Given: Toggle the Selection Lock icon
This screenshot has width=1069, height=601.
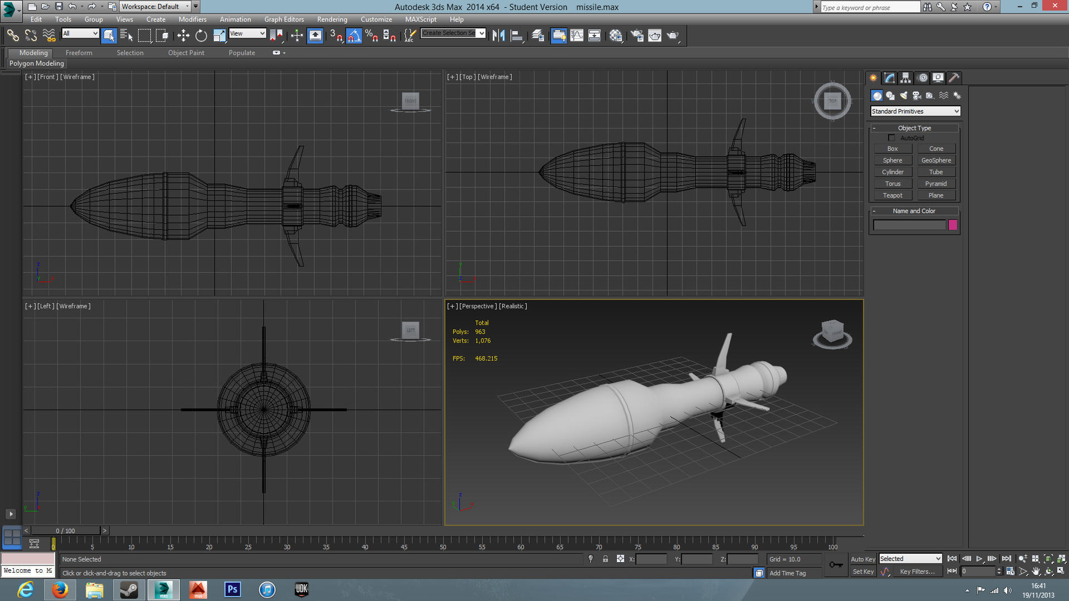Looking at the screenshot, I should point(606,559).
